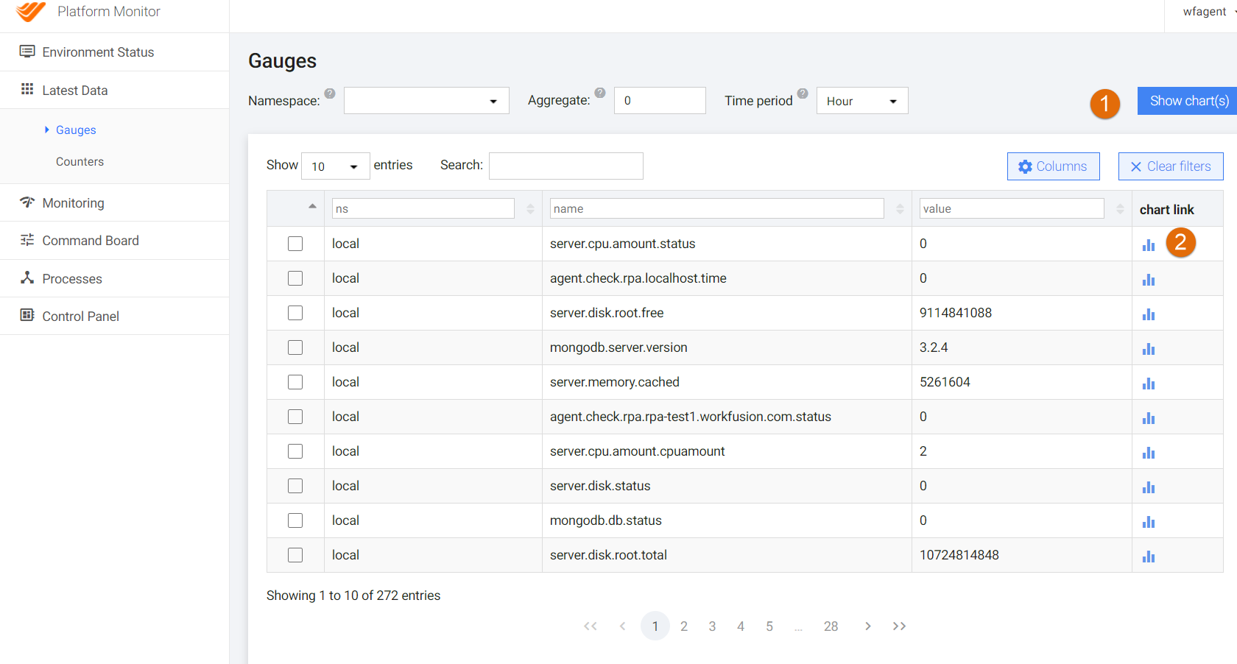Open chart for mongodb.db.status
Screen dimensions: 1237x664
click(x=1149, y=522)
